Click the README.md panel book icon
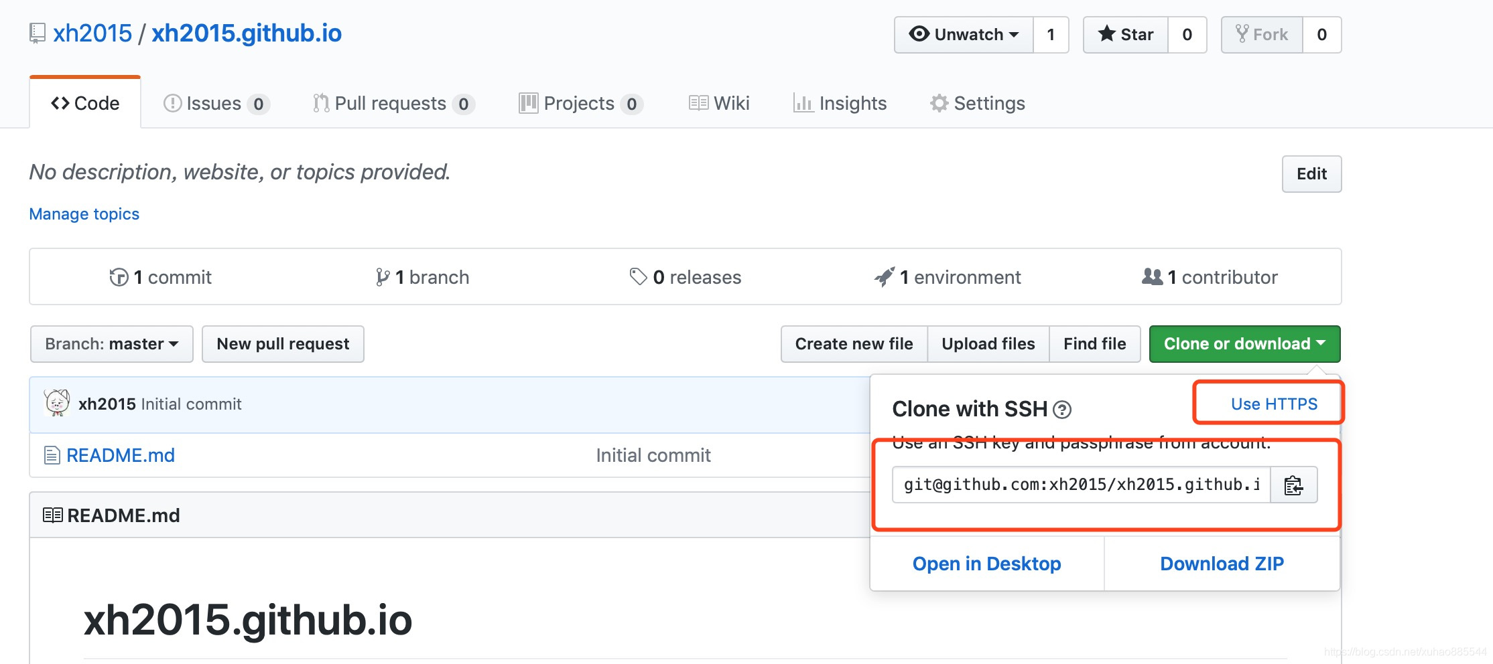1493x664 pixels. 53,515
